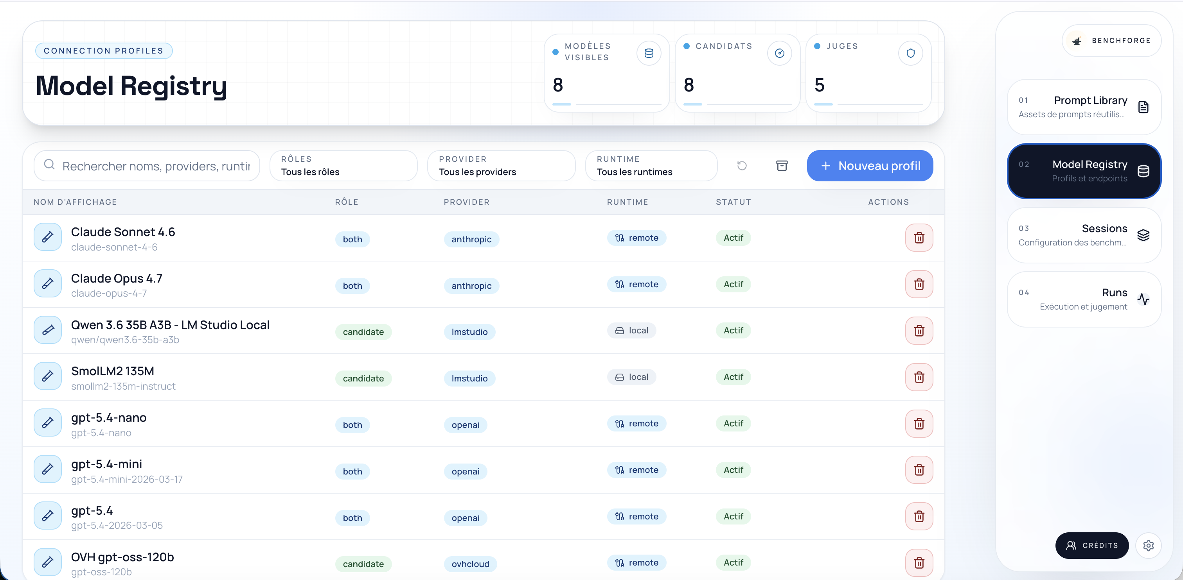Edit the gpt-5.4-nano profile
Viewport: 1183px width, 580px height.
coord(47,422)
